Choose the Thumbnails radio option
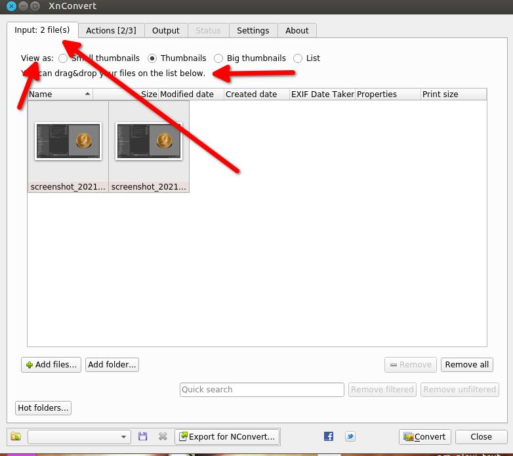Viewport: 513px width, 456px height. pos(152,58)
